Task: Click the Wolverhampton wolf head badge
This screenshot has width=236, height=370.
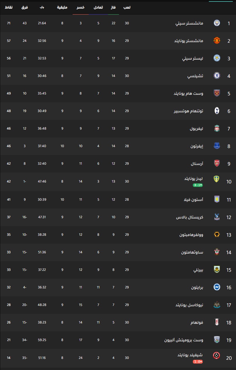Action: click(x=217, y=235)
